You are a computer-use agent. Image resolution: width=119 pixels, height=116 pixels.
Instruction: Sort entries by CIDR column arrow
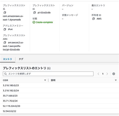(45, 80)
